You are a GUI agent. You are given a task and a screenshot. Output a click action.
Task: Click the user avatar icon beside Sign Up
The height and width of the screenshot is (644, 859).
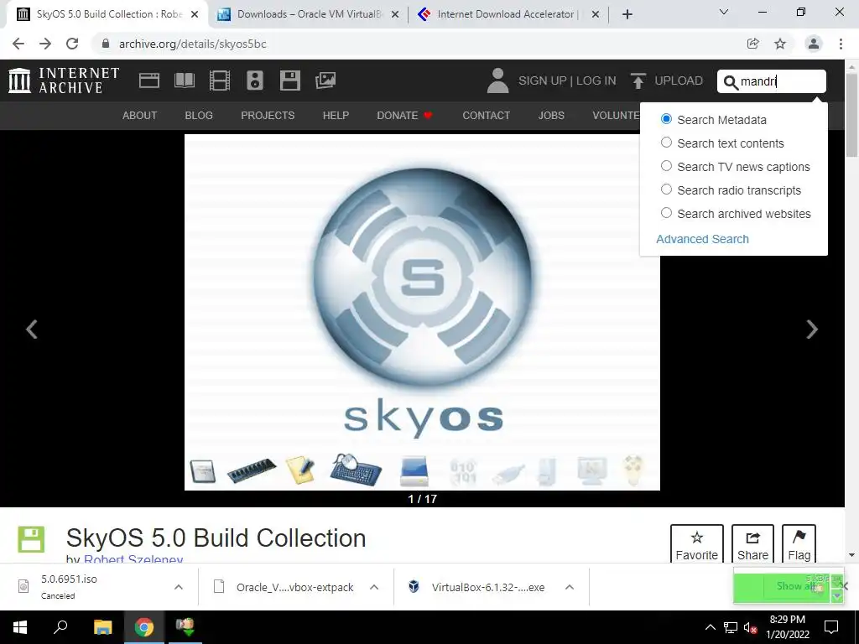pos(497,80)
